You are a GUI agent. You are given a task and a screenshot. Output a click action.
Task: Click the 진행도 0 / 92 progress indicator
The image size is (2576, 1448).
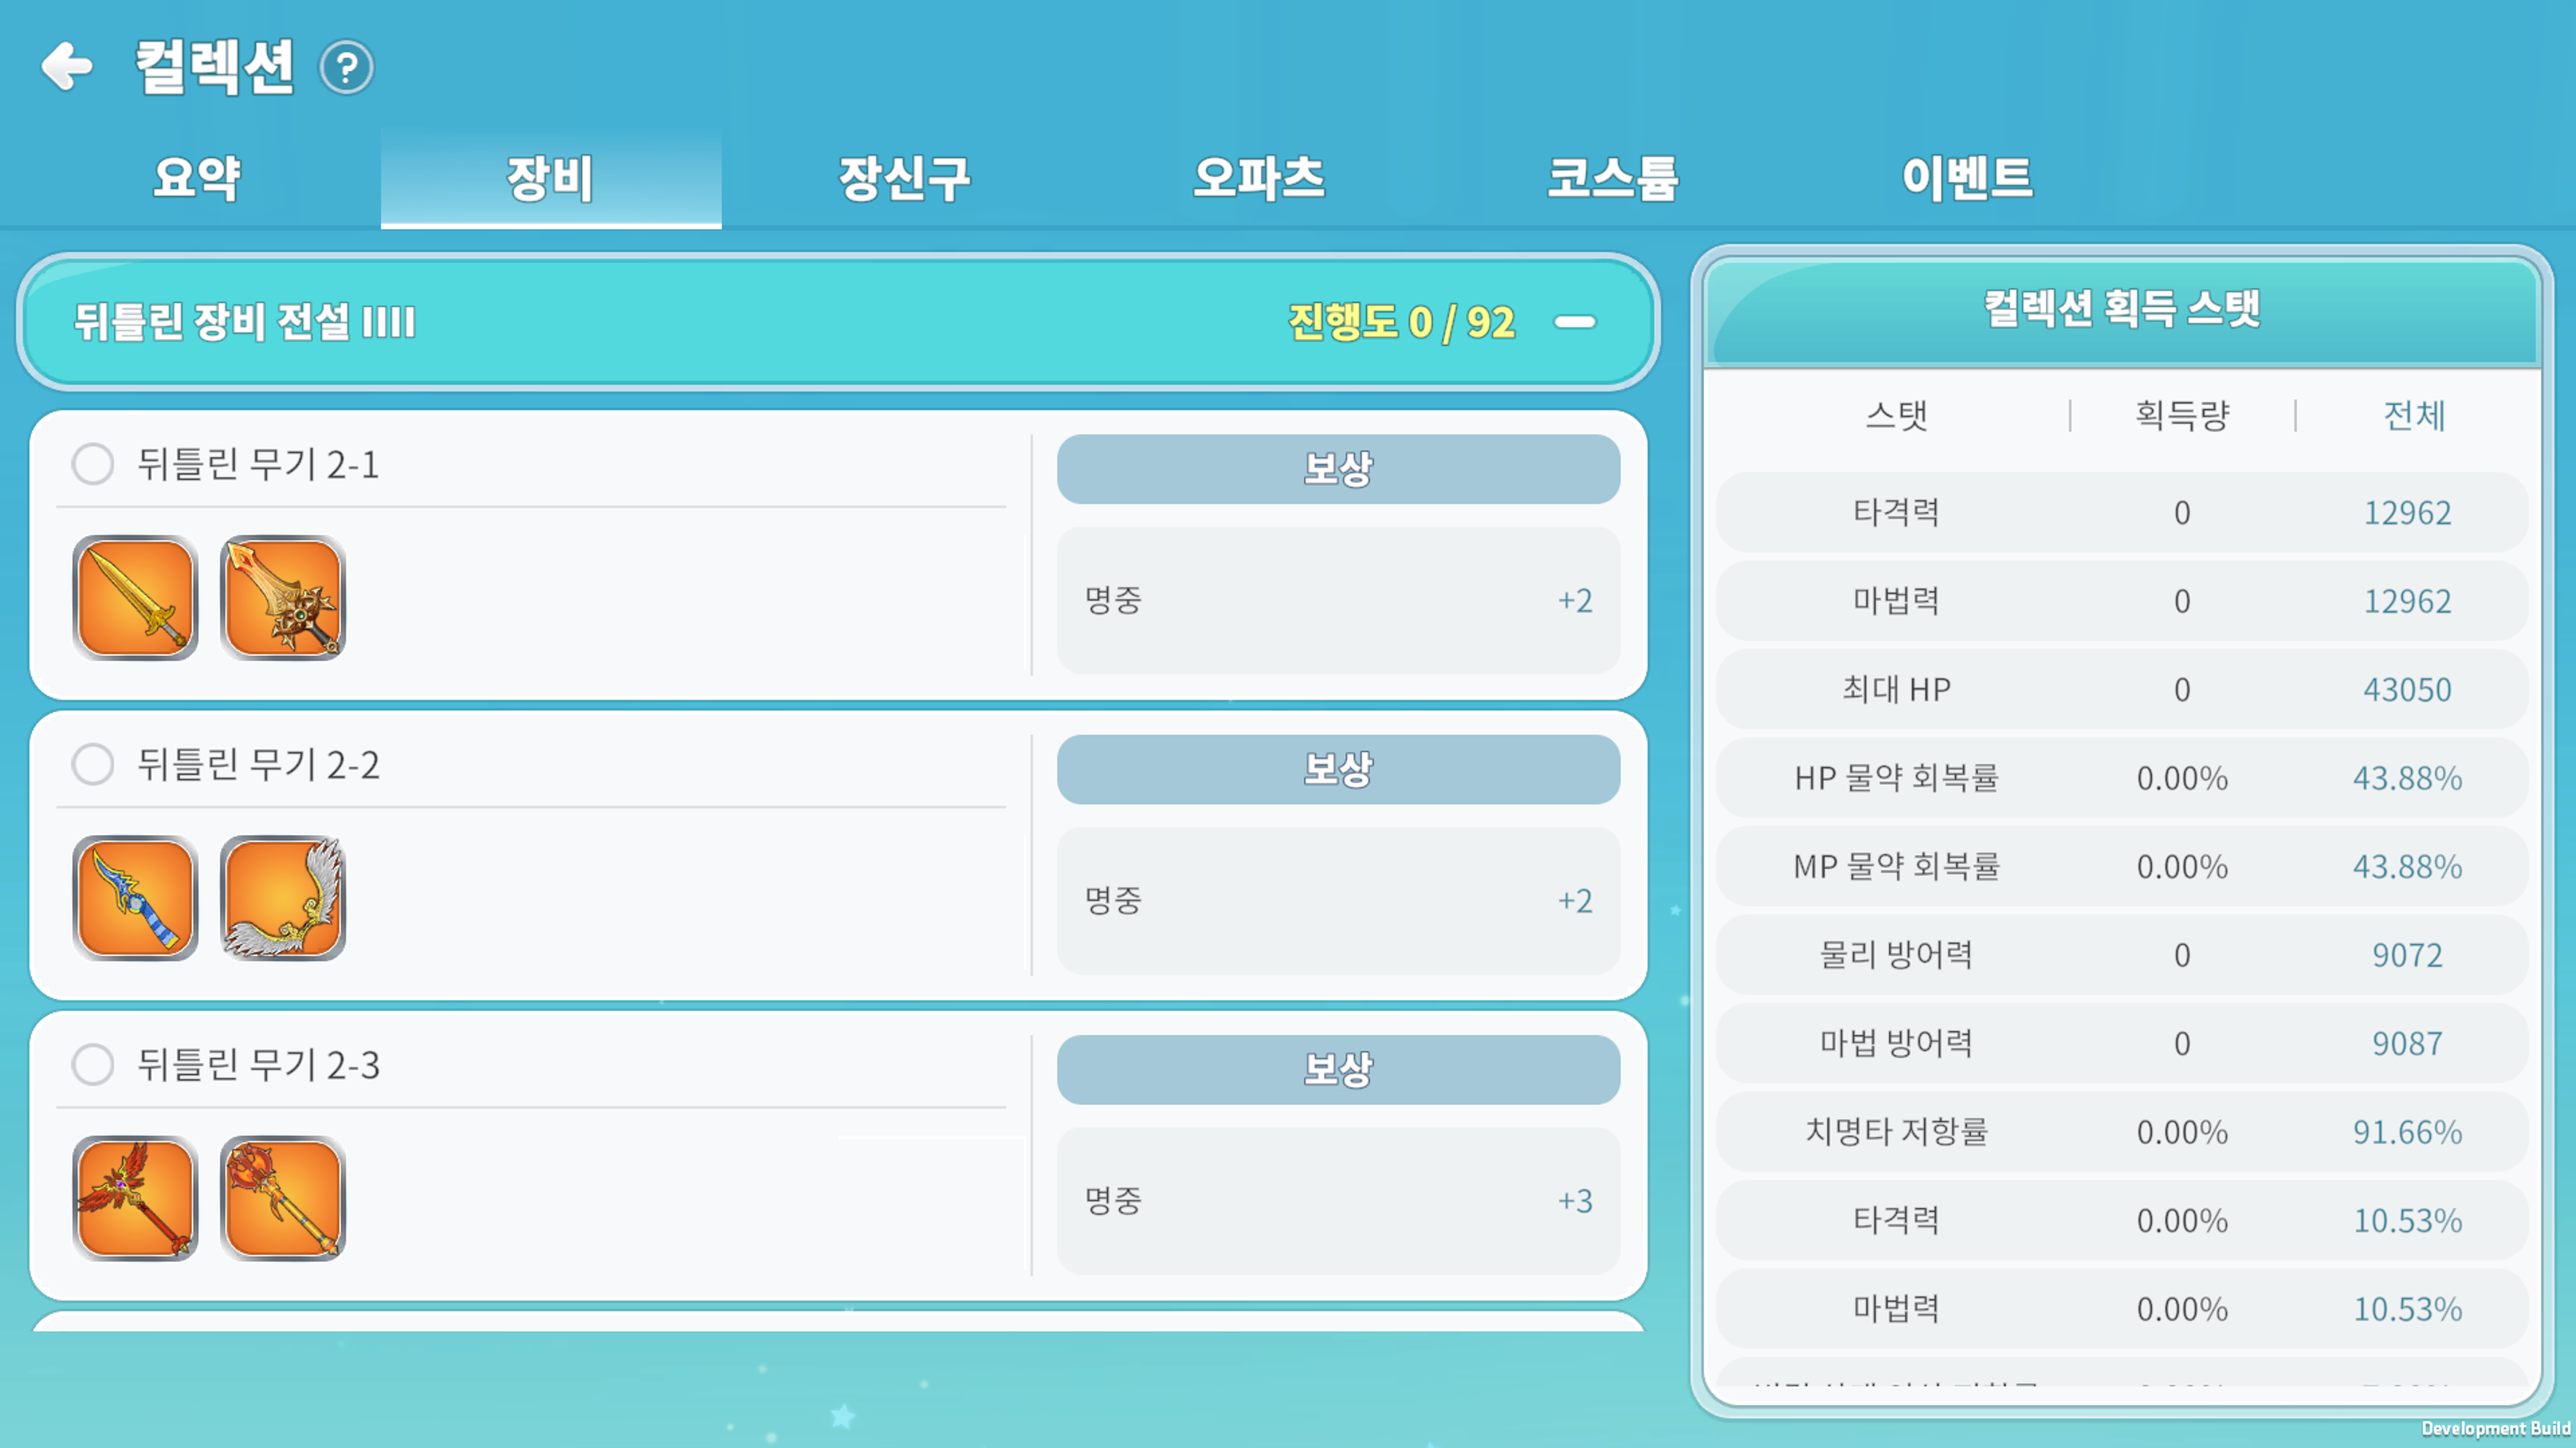[x=1401, y=322]
